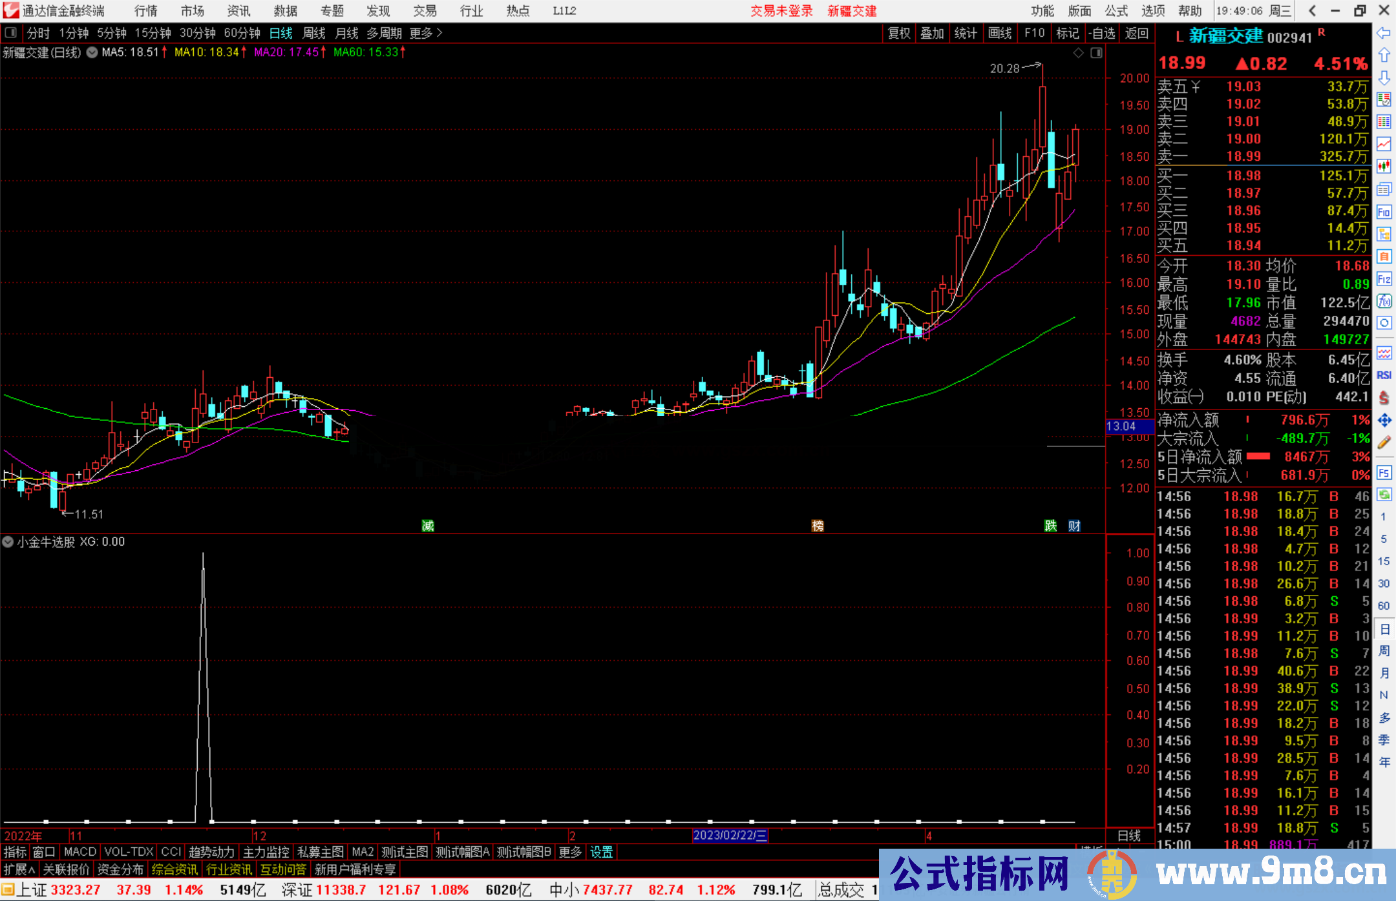Click the 复权 button above chart
The image size is (1396, 901).
point(898,33)
